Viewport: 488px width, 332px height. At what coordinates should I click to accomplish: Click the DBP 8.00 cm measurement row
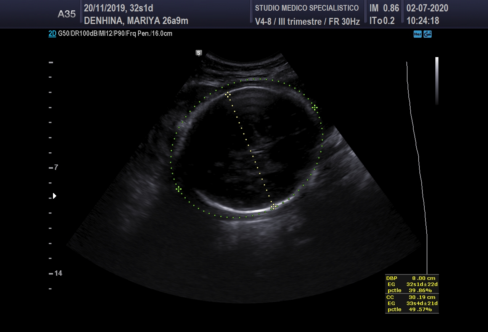tap(412, 278)
